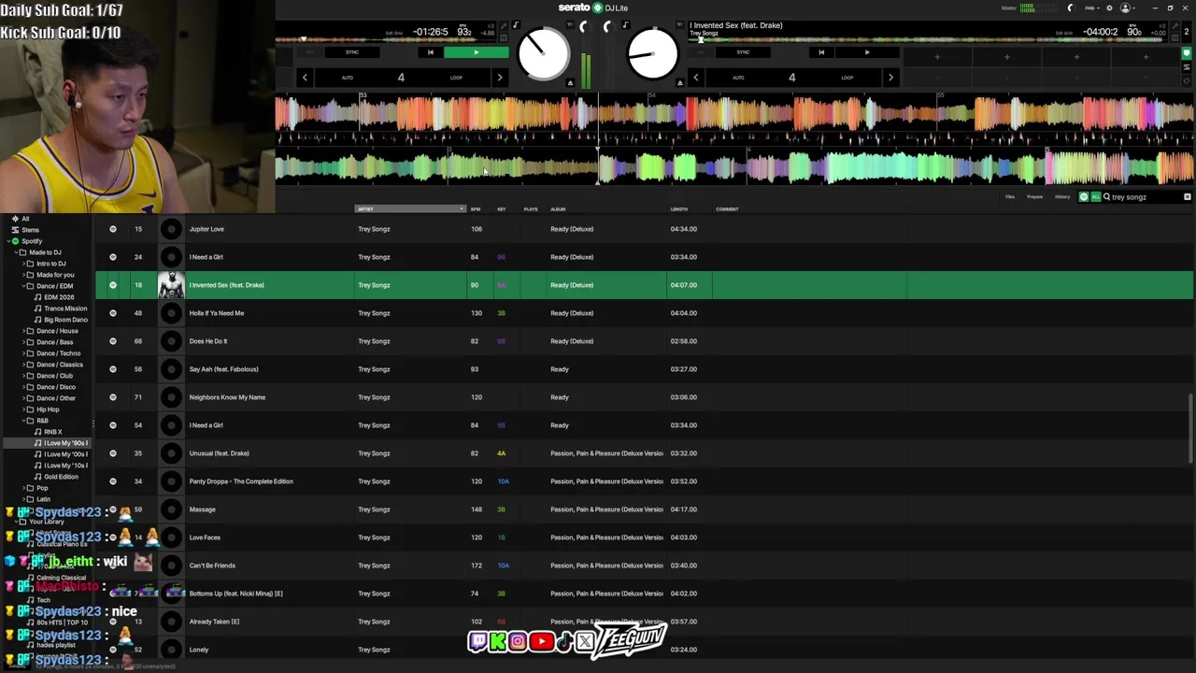This screenshot has width=1196, height=673.
Task: Double loop length on right deck
Action: (x=890, y=78)
